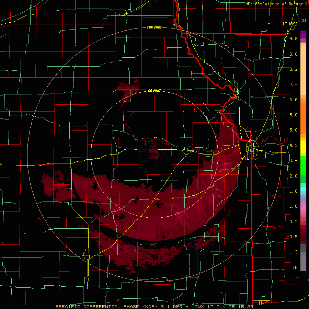Click the 9.8 value on the color scale
Image resolution: width=309 pixels, height=309 pixels.
click(x=294, y=38)
